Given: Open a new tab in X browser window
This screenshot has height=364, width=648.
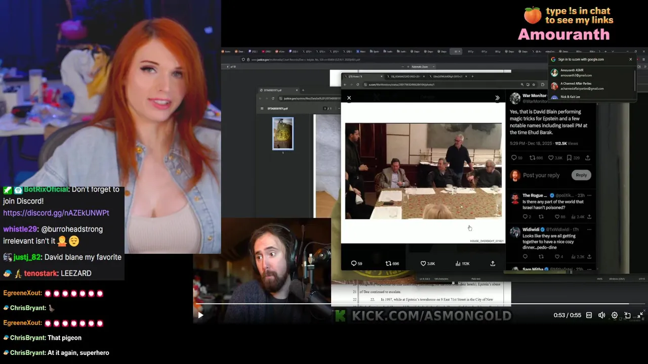Looking at the screenshot, I should 472,76.
